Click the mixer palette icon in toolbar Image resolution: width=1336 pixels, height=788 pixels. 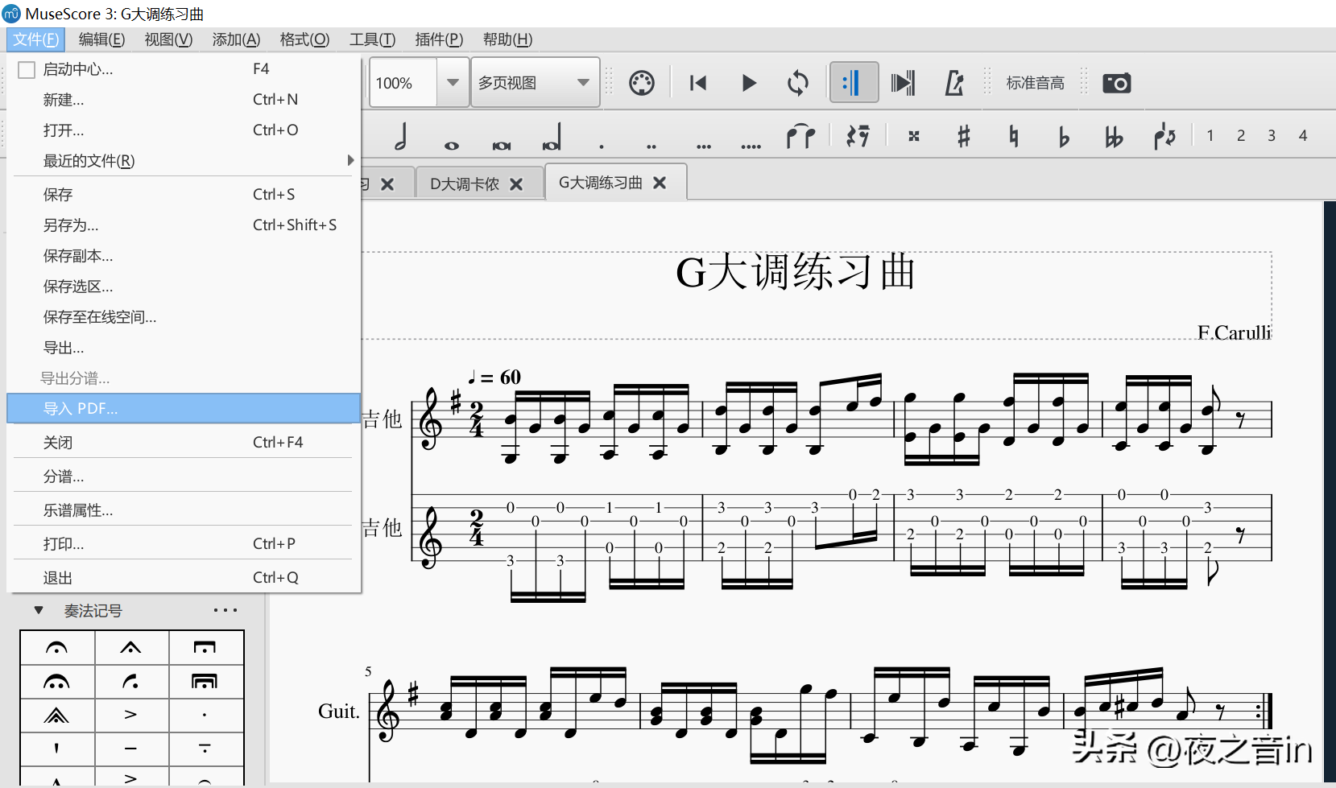coord(641,83)
